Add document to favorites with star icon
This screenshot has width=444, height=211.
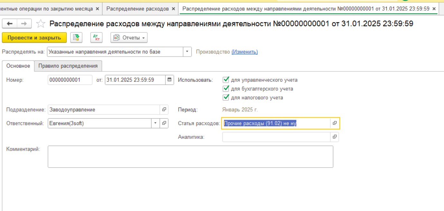point(41,23)
